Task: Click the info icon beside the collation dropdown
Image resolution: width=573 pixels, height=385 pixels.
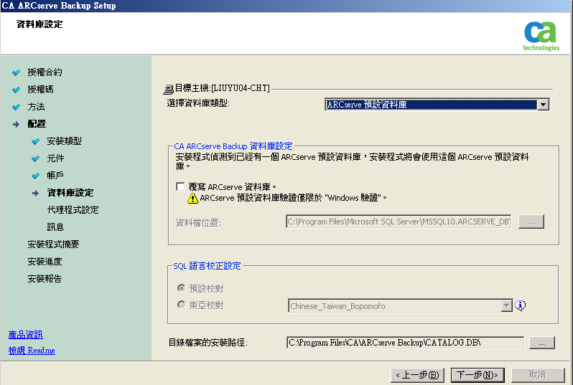Action: [x=521, y=305]
